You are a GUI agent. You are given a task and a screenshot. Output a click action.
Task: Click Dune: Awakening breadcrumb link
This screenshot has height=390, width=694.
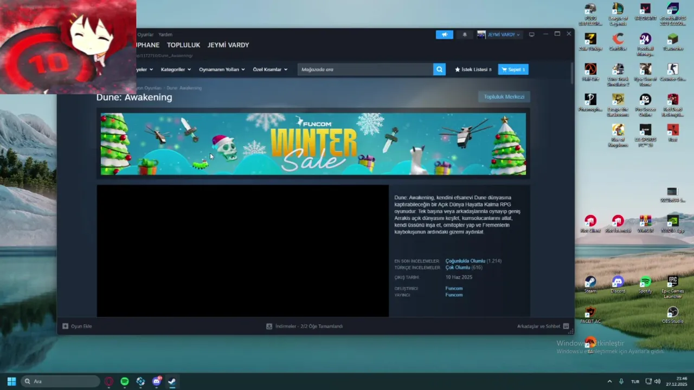coord(184,88)
